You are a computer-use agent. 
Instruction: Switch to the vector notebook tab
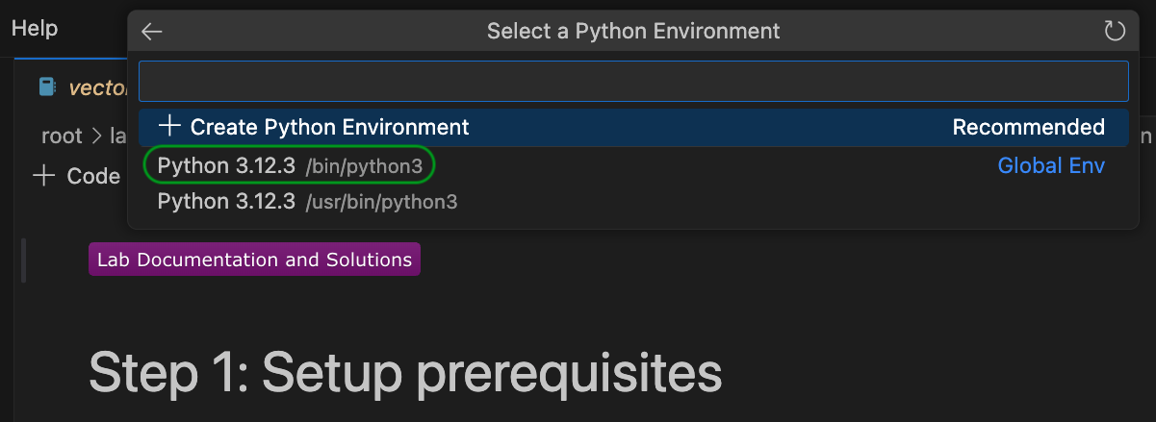click(x=98, y=87)
